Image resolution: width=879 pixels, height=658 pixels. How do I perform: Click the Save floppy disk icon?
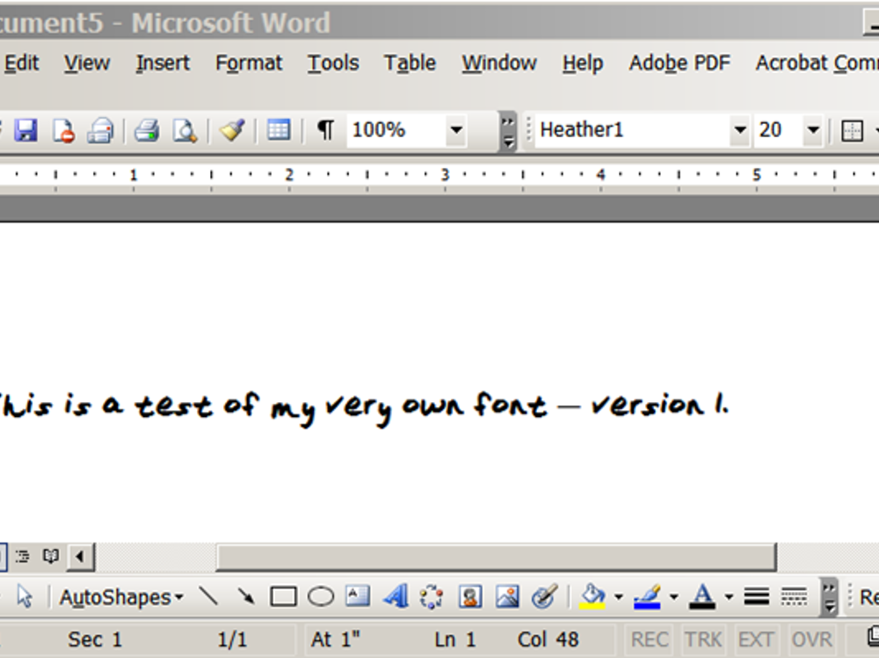[26, 131]
